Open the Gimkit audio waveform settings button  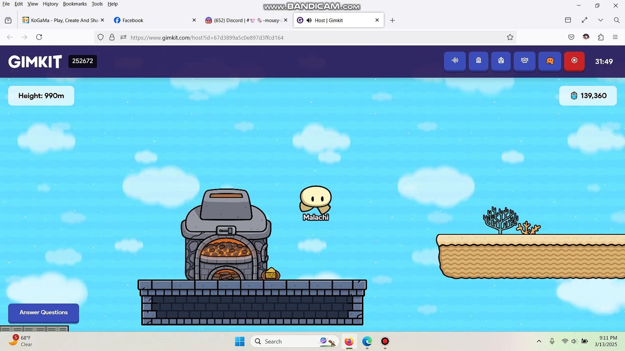(x=455, y=61)
